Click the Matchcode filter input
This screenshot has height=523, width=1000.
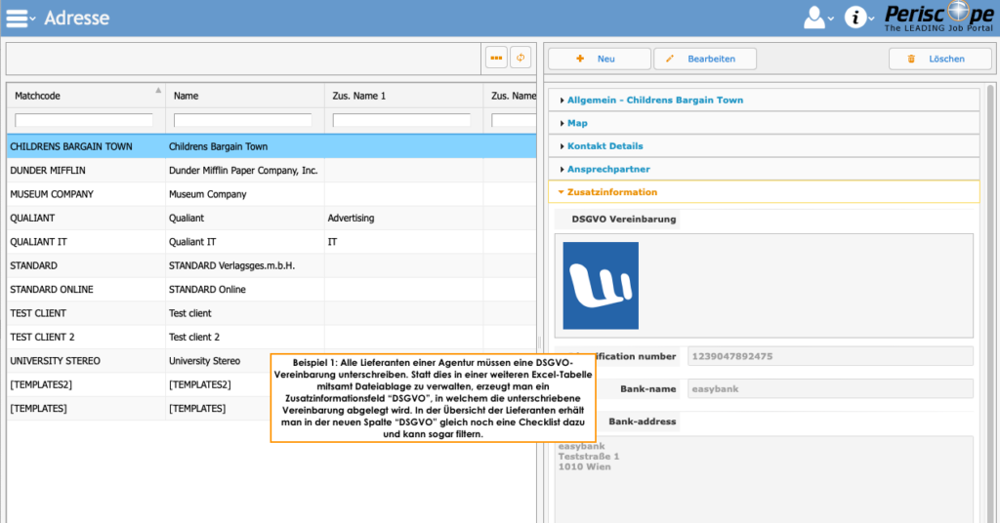pyautogui.click(x=84, y=120)
